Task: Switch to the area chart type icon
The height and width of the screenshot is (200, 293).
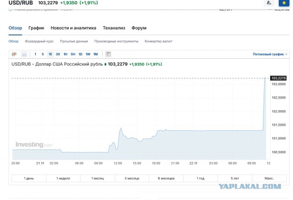Action: [x=24, y=54]
